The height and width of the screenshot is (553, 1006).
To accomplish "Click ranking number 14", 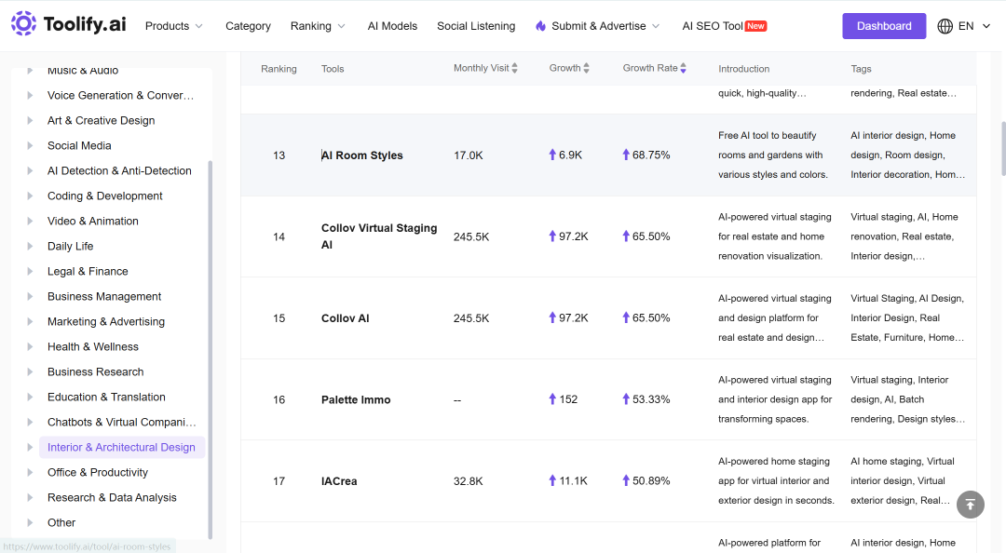I will pos(279,236).
